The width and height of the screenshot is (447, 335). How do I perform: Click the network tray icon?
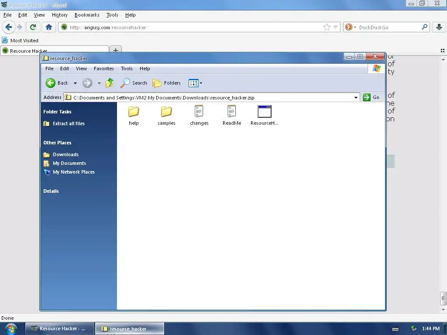point(414,329)
